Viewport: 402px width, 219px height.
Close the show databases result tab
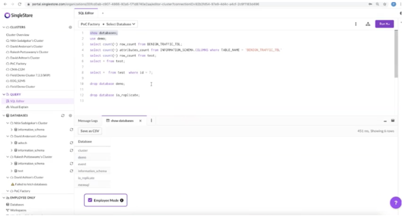click(140, 121)
